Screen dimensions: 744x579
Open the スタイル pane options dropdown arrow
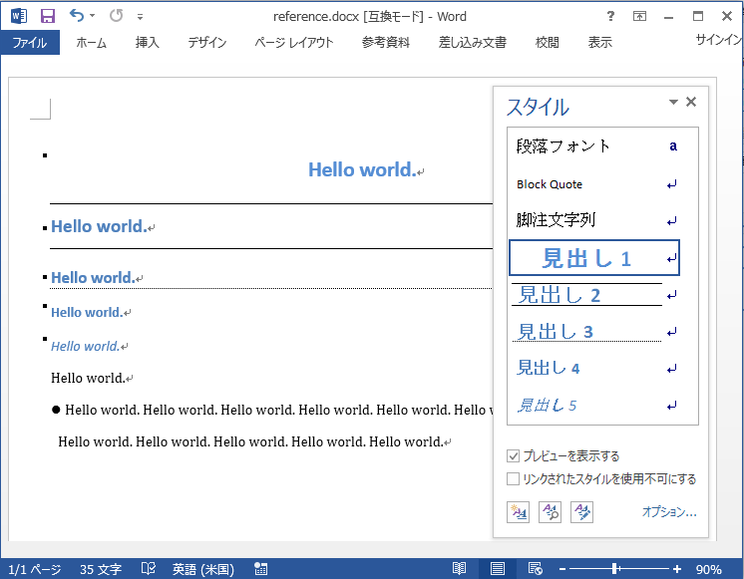tap(673, 102)
